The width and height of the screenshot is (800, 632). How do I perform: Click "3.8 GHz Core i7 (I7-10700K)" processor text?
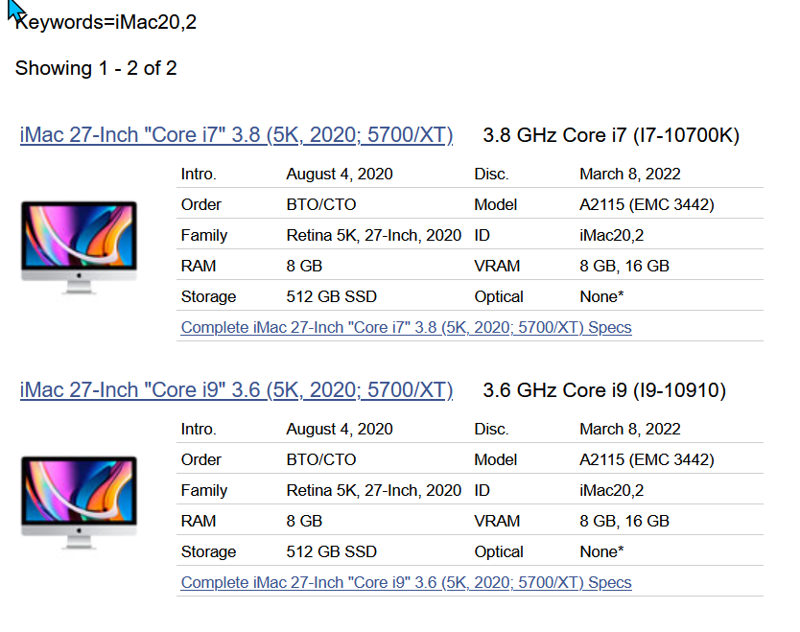click(x=611, y=135)
